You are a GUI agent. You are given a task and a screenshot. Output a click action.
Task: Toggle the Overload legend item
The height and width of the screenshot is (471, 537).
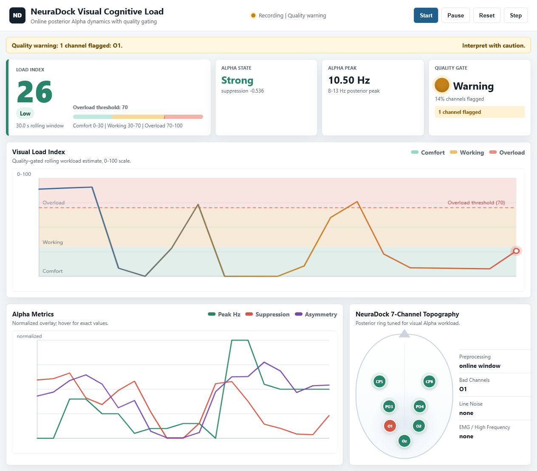[507, 152]
